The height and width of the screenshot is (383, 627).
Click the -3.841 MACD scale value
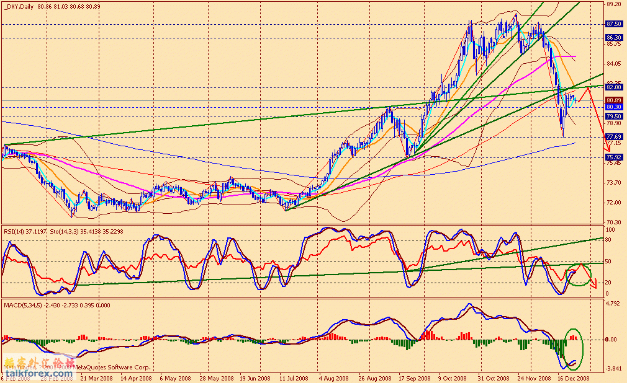pyautogui.click(x=613, y=368)
